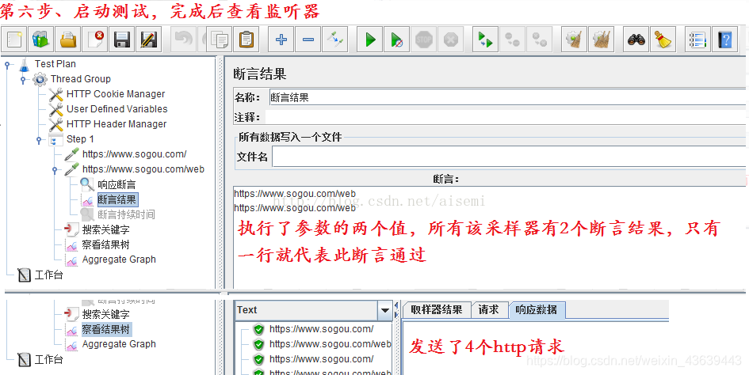
Task: Select disabled 断言持续时间 tree item
Action: 126,214
